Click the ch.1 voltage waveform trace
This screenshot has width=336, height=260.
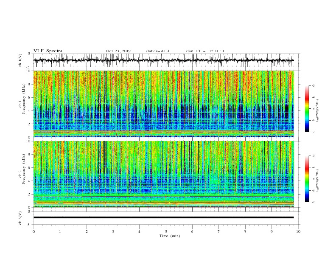(163, 60)
